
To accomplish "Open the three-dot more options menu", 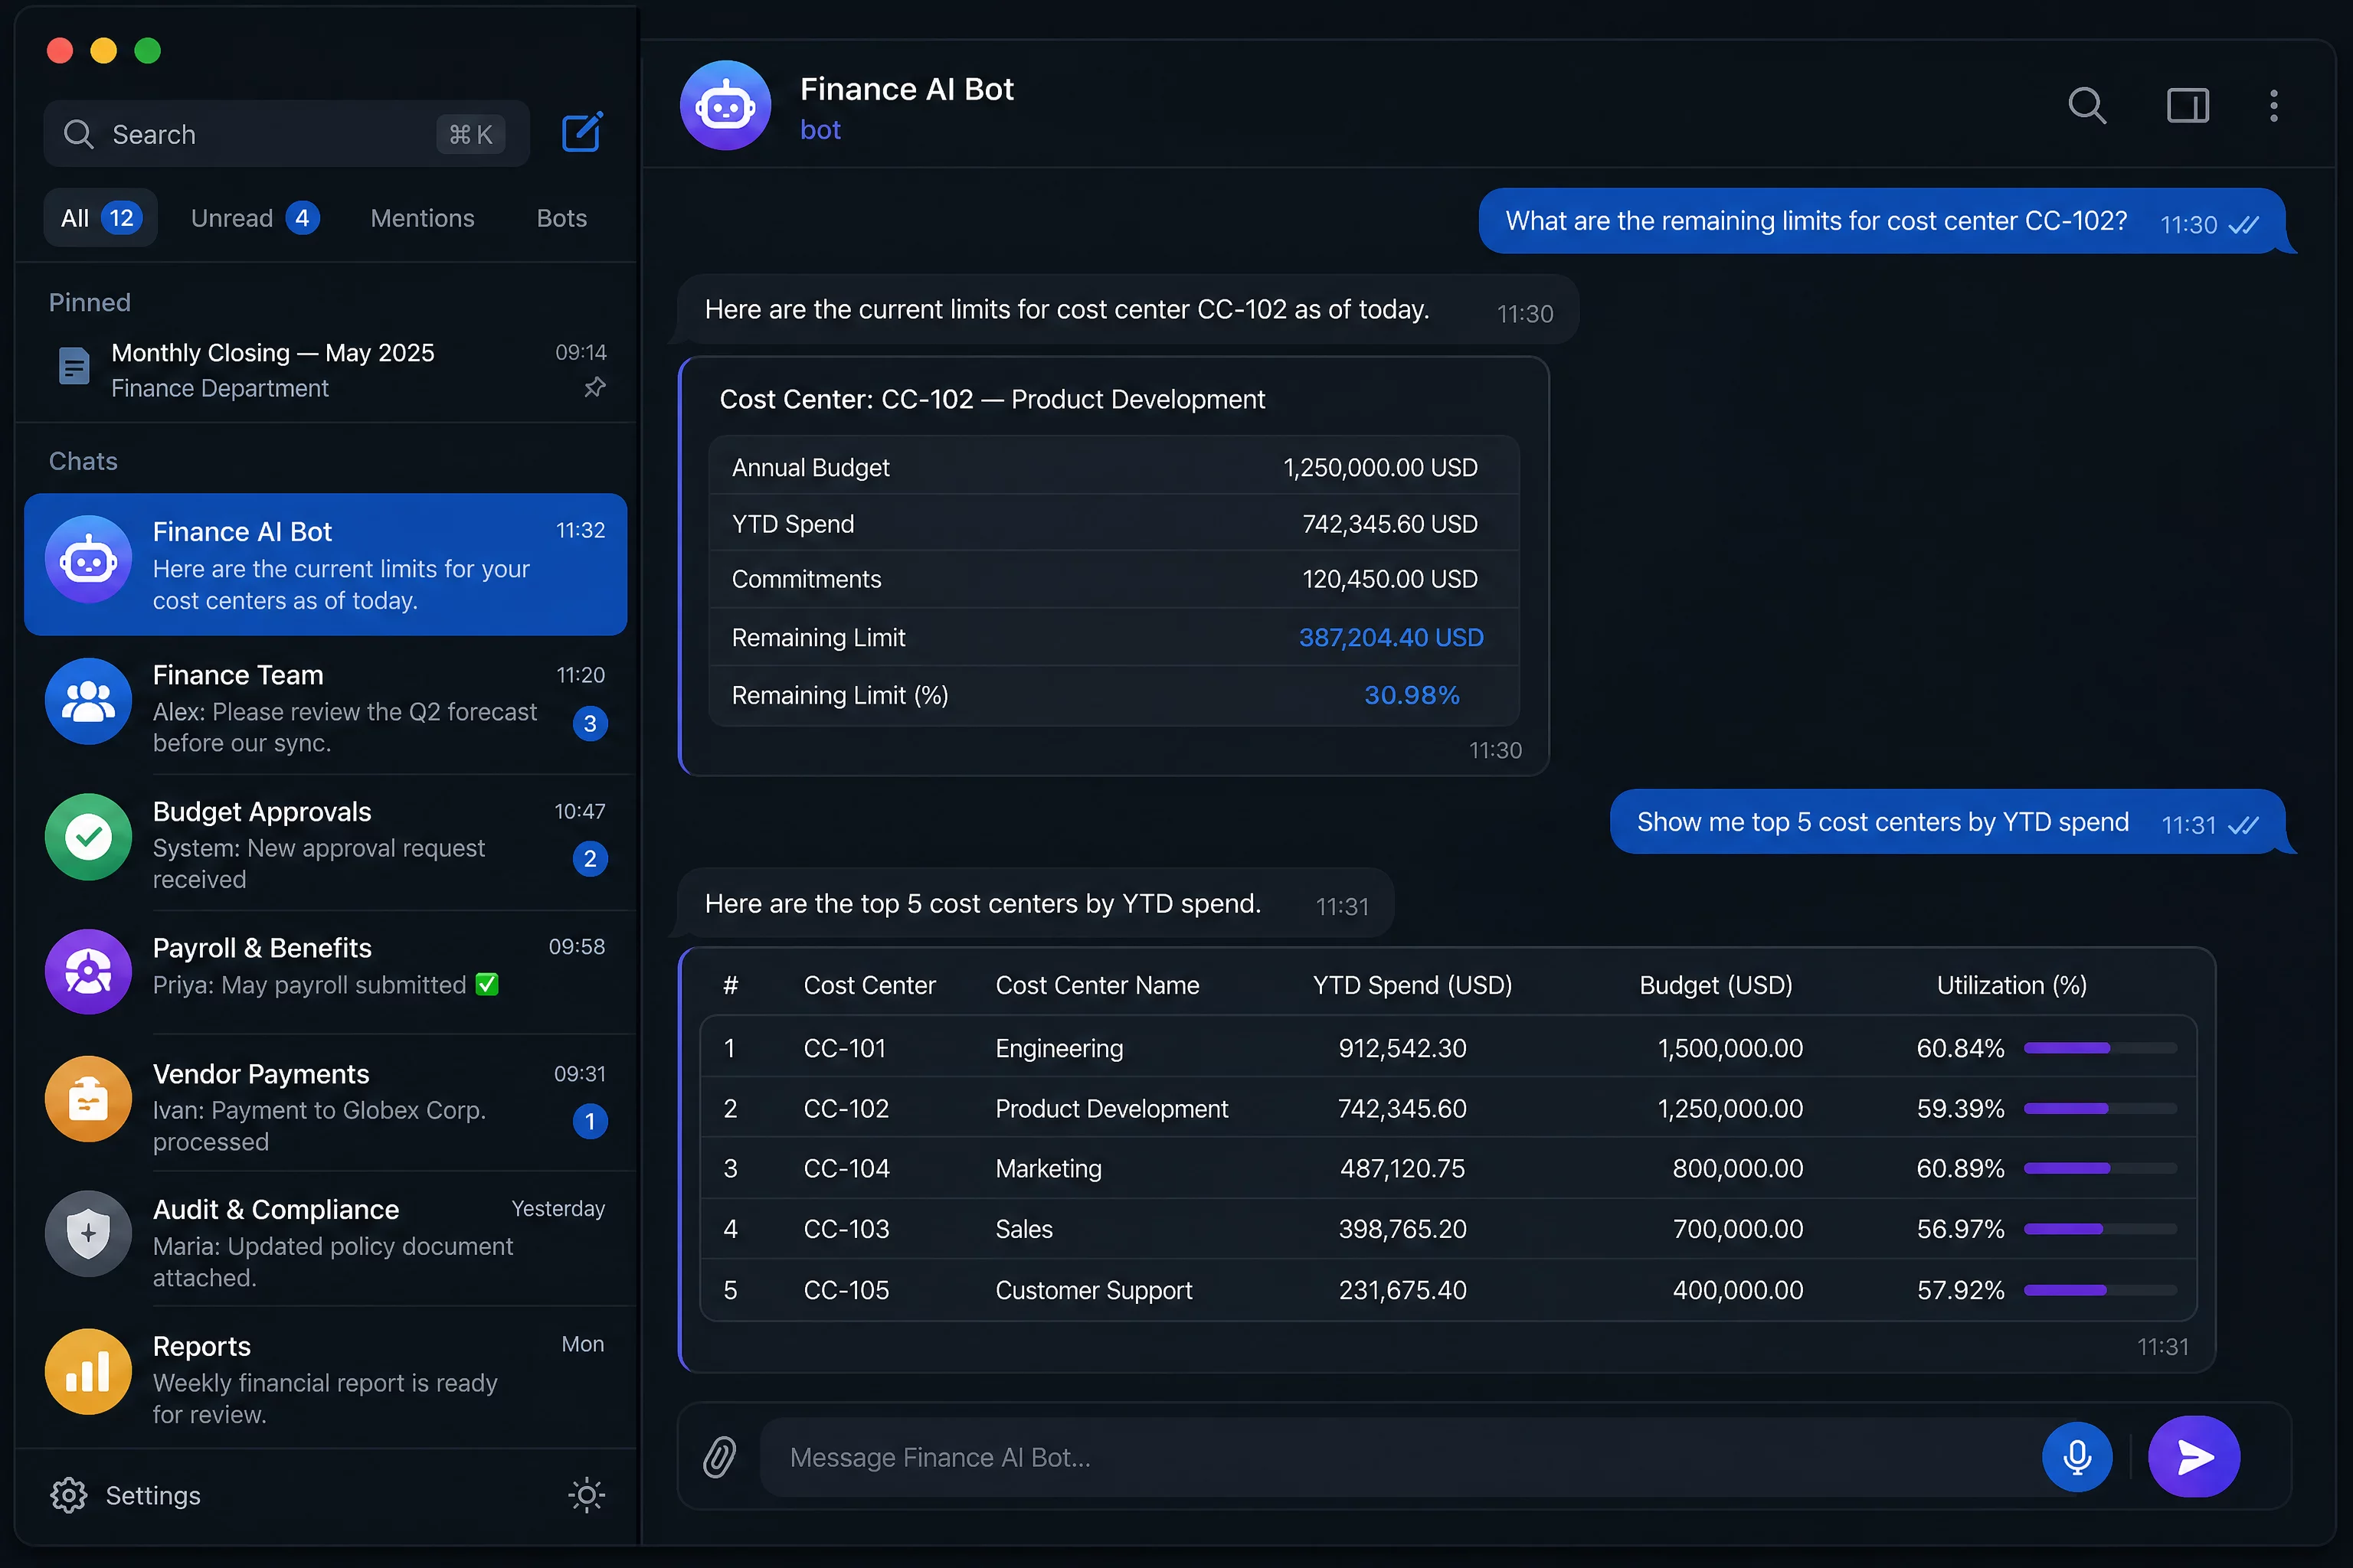I will [x=2274, y=105].
